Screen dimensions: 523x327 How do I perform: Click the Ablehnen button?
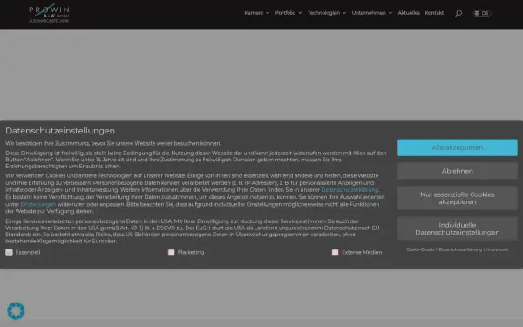[458, 171]
